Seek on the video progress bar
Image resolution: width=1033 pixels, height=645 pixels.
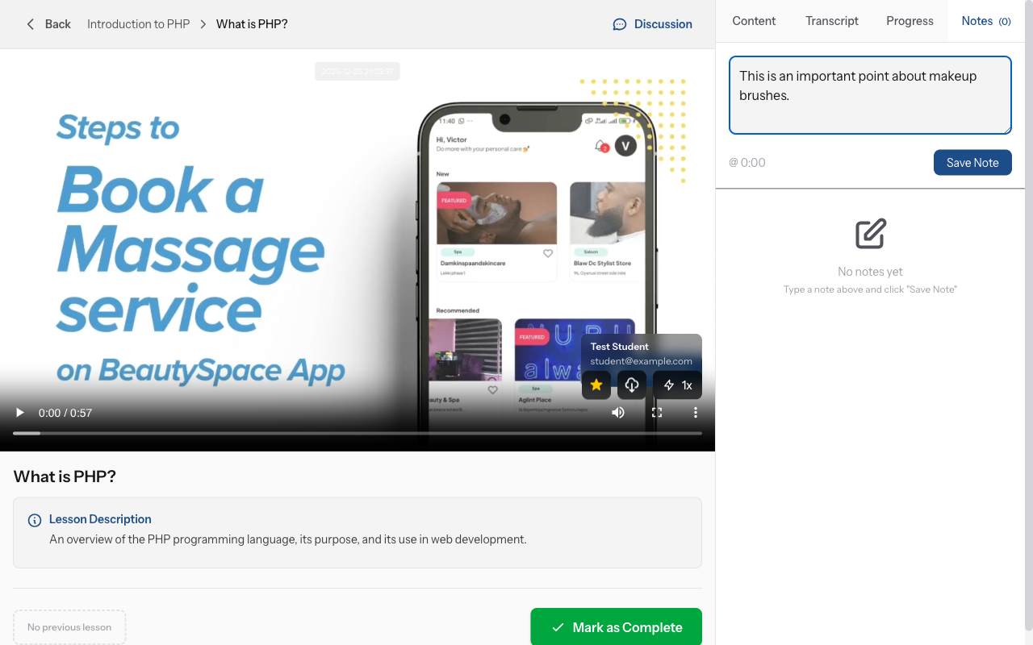(357, 434)
